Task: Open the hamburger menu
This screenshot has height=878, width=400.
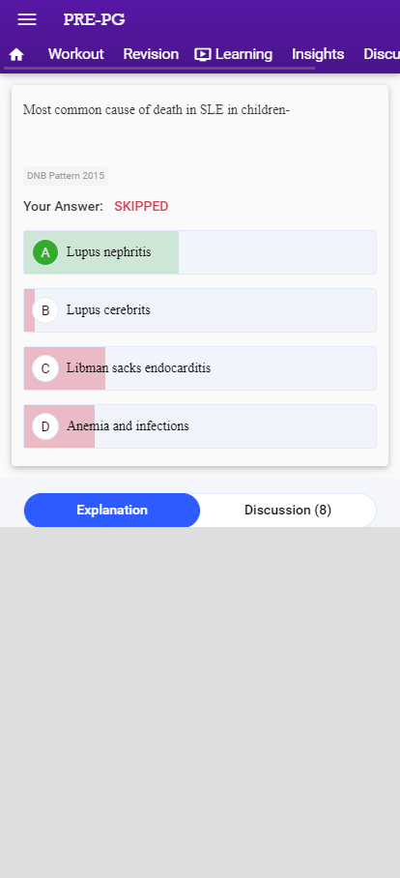Action: click(27, 19)
